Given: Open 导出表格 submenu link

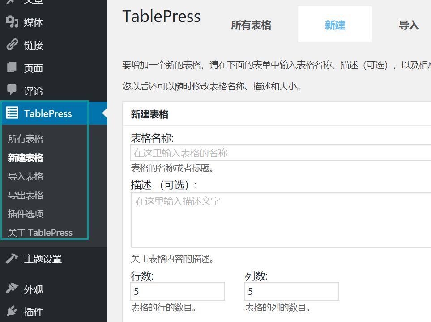Looking at the screenshot, I should 26,195.
